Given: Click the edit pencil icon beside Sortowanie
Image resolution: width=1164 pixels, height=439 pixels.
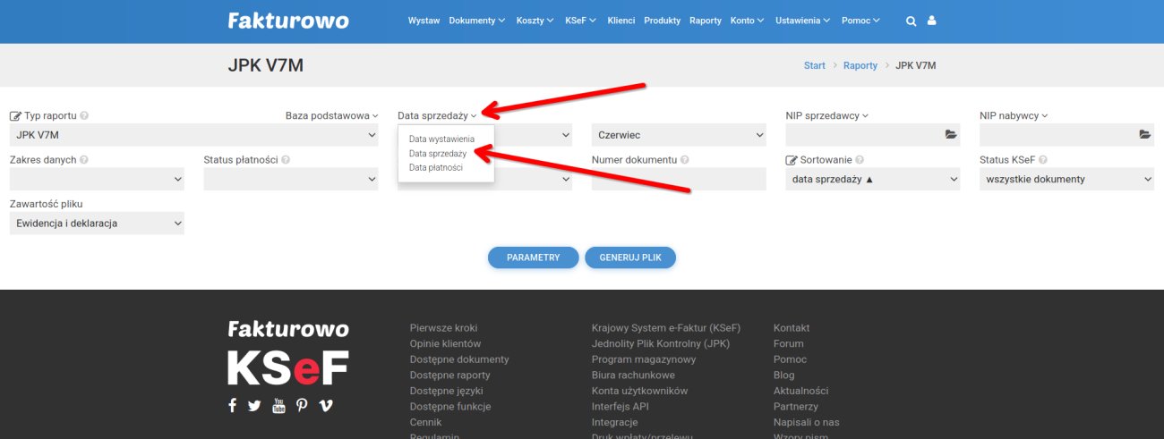Looking at the screenshot, I should pos(792,160).
